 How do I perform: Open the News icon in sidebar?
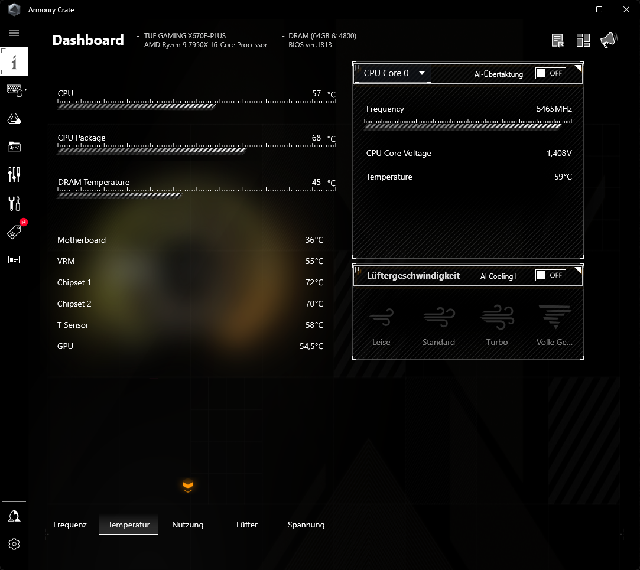coord(14,260)
